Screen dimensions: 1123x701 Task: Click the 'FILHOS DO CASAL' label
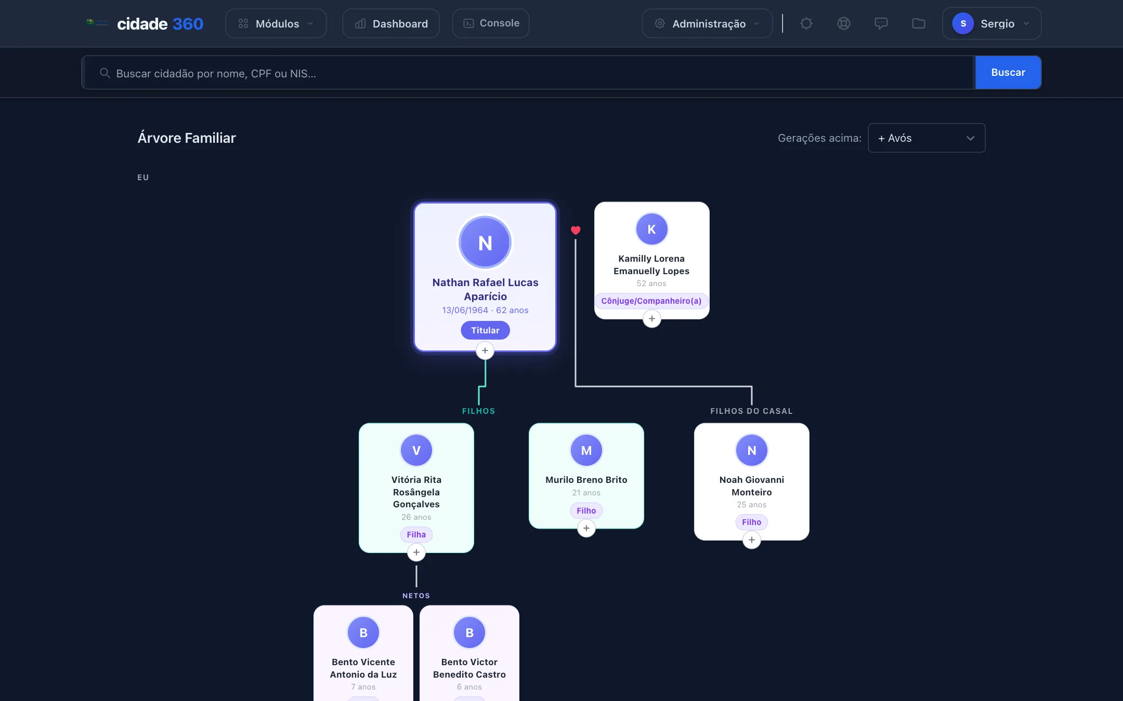(x=752, y=411)
